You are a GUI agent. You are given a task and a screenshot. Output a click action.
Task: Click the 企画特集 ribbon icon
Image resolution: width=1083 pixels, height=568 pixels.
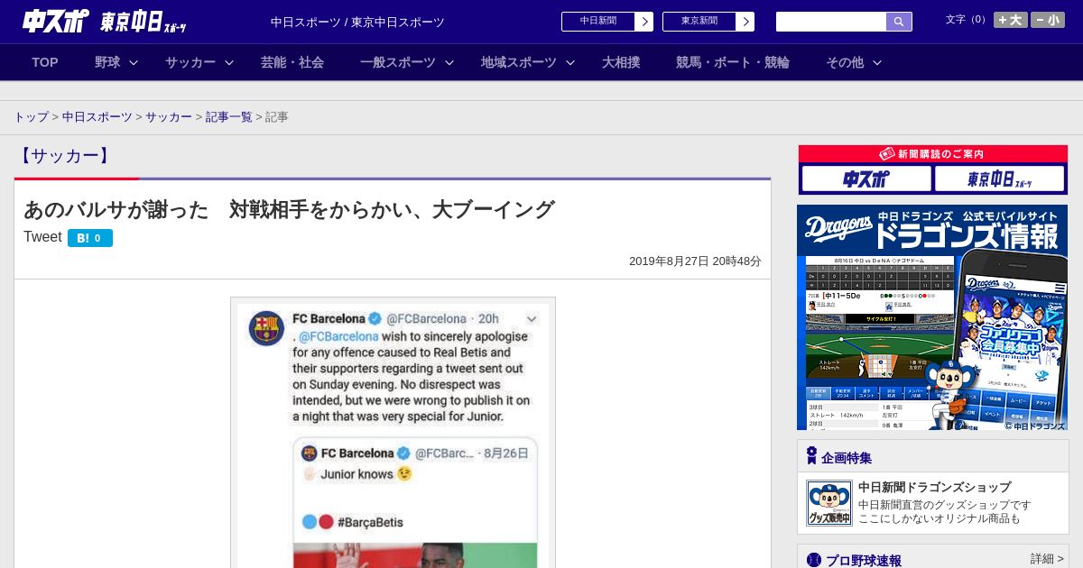coord(811,456)
